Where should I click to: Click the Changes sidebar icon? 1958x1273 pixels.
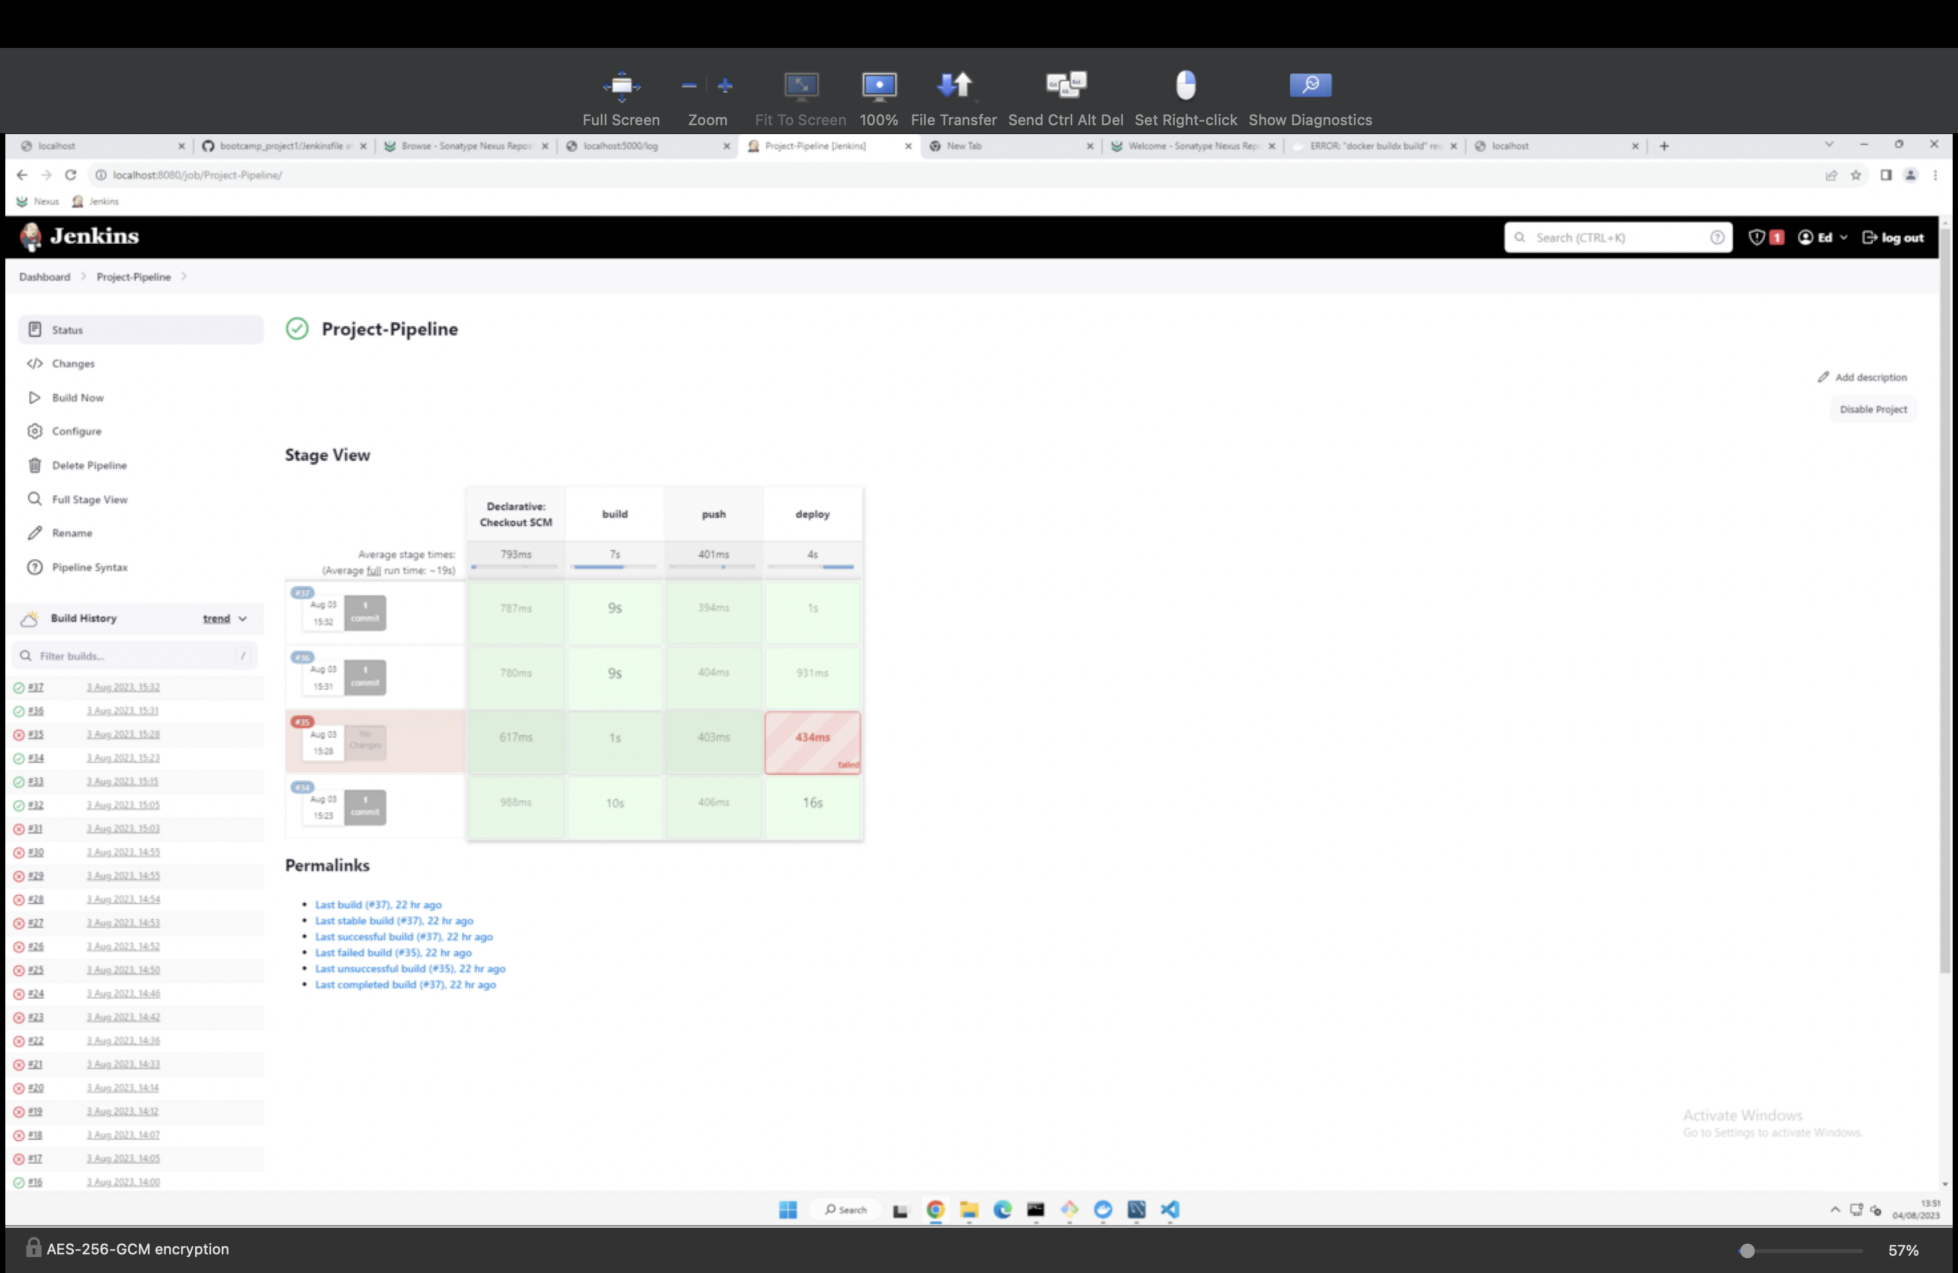[34, 363]
